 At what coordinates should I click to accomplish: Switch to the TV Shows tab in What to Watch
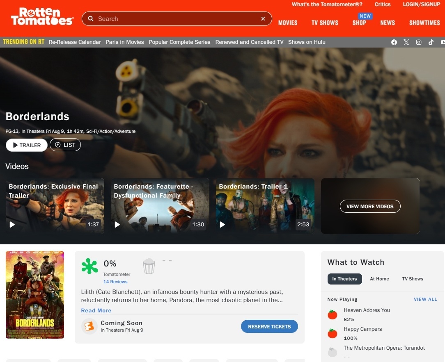[413, 279]
